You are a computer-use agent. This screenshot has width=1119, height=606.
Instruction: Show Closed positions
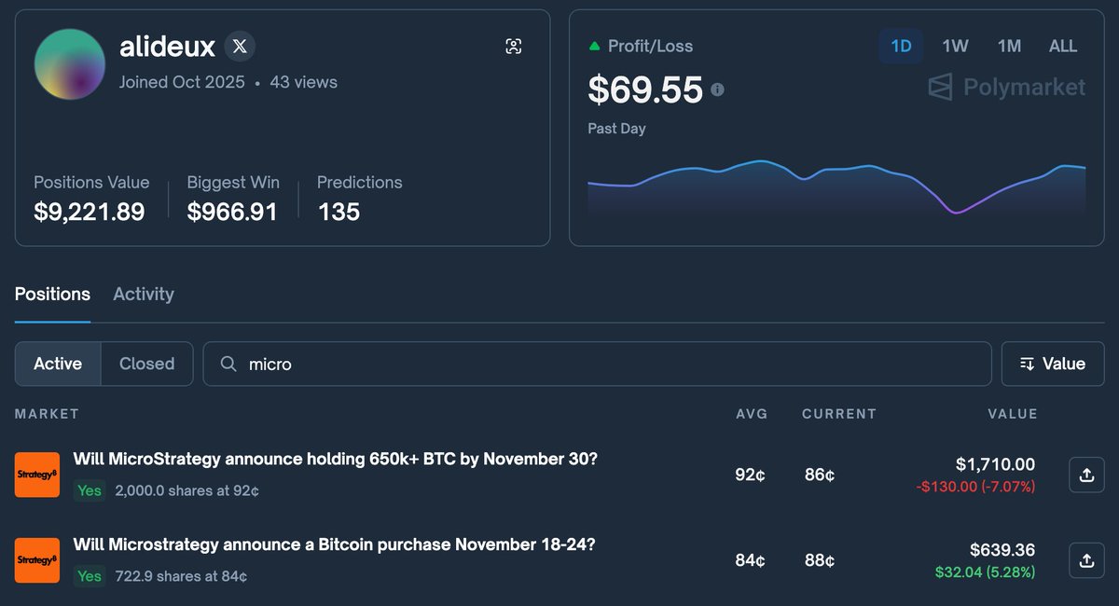146,364
